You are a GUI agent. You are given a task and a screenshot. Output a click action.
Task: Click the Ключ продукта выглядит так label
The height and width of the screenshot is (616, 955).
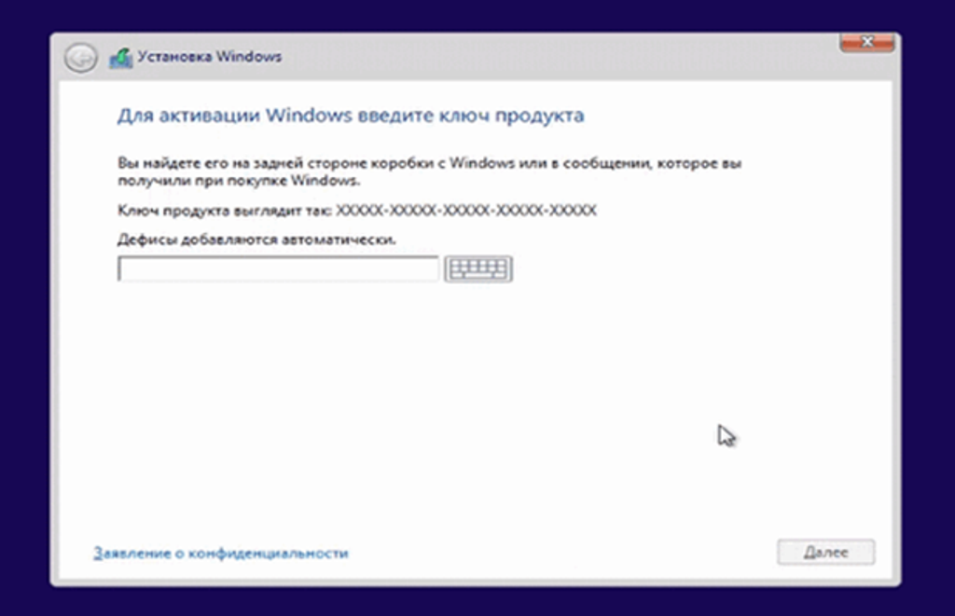pyautogui.click(x=224, y=211)
